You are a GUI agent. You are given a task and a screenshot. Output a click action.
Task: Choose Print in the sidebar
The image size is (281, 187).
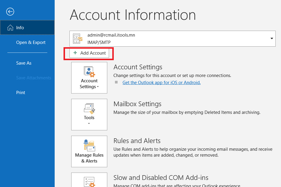click(x=21, y=93)
